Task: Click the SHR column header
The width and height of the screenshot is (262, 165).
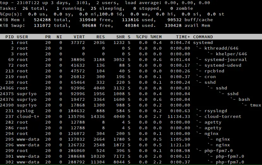Action: tap(120, 37)
